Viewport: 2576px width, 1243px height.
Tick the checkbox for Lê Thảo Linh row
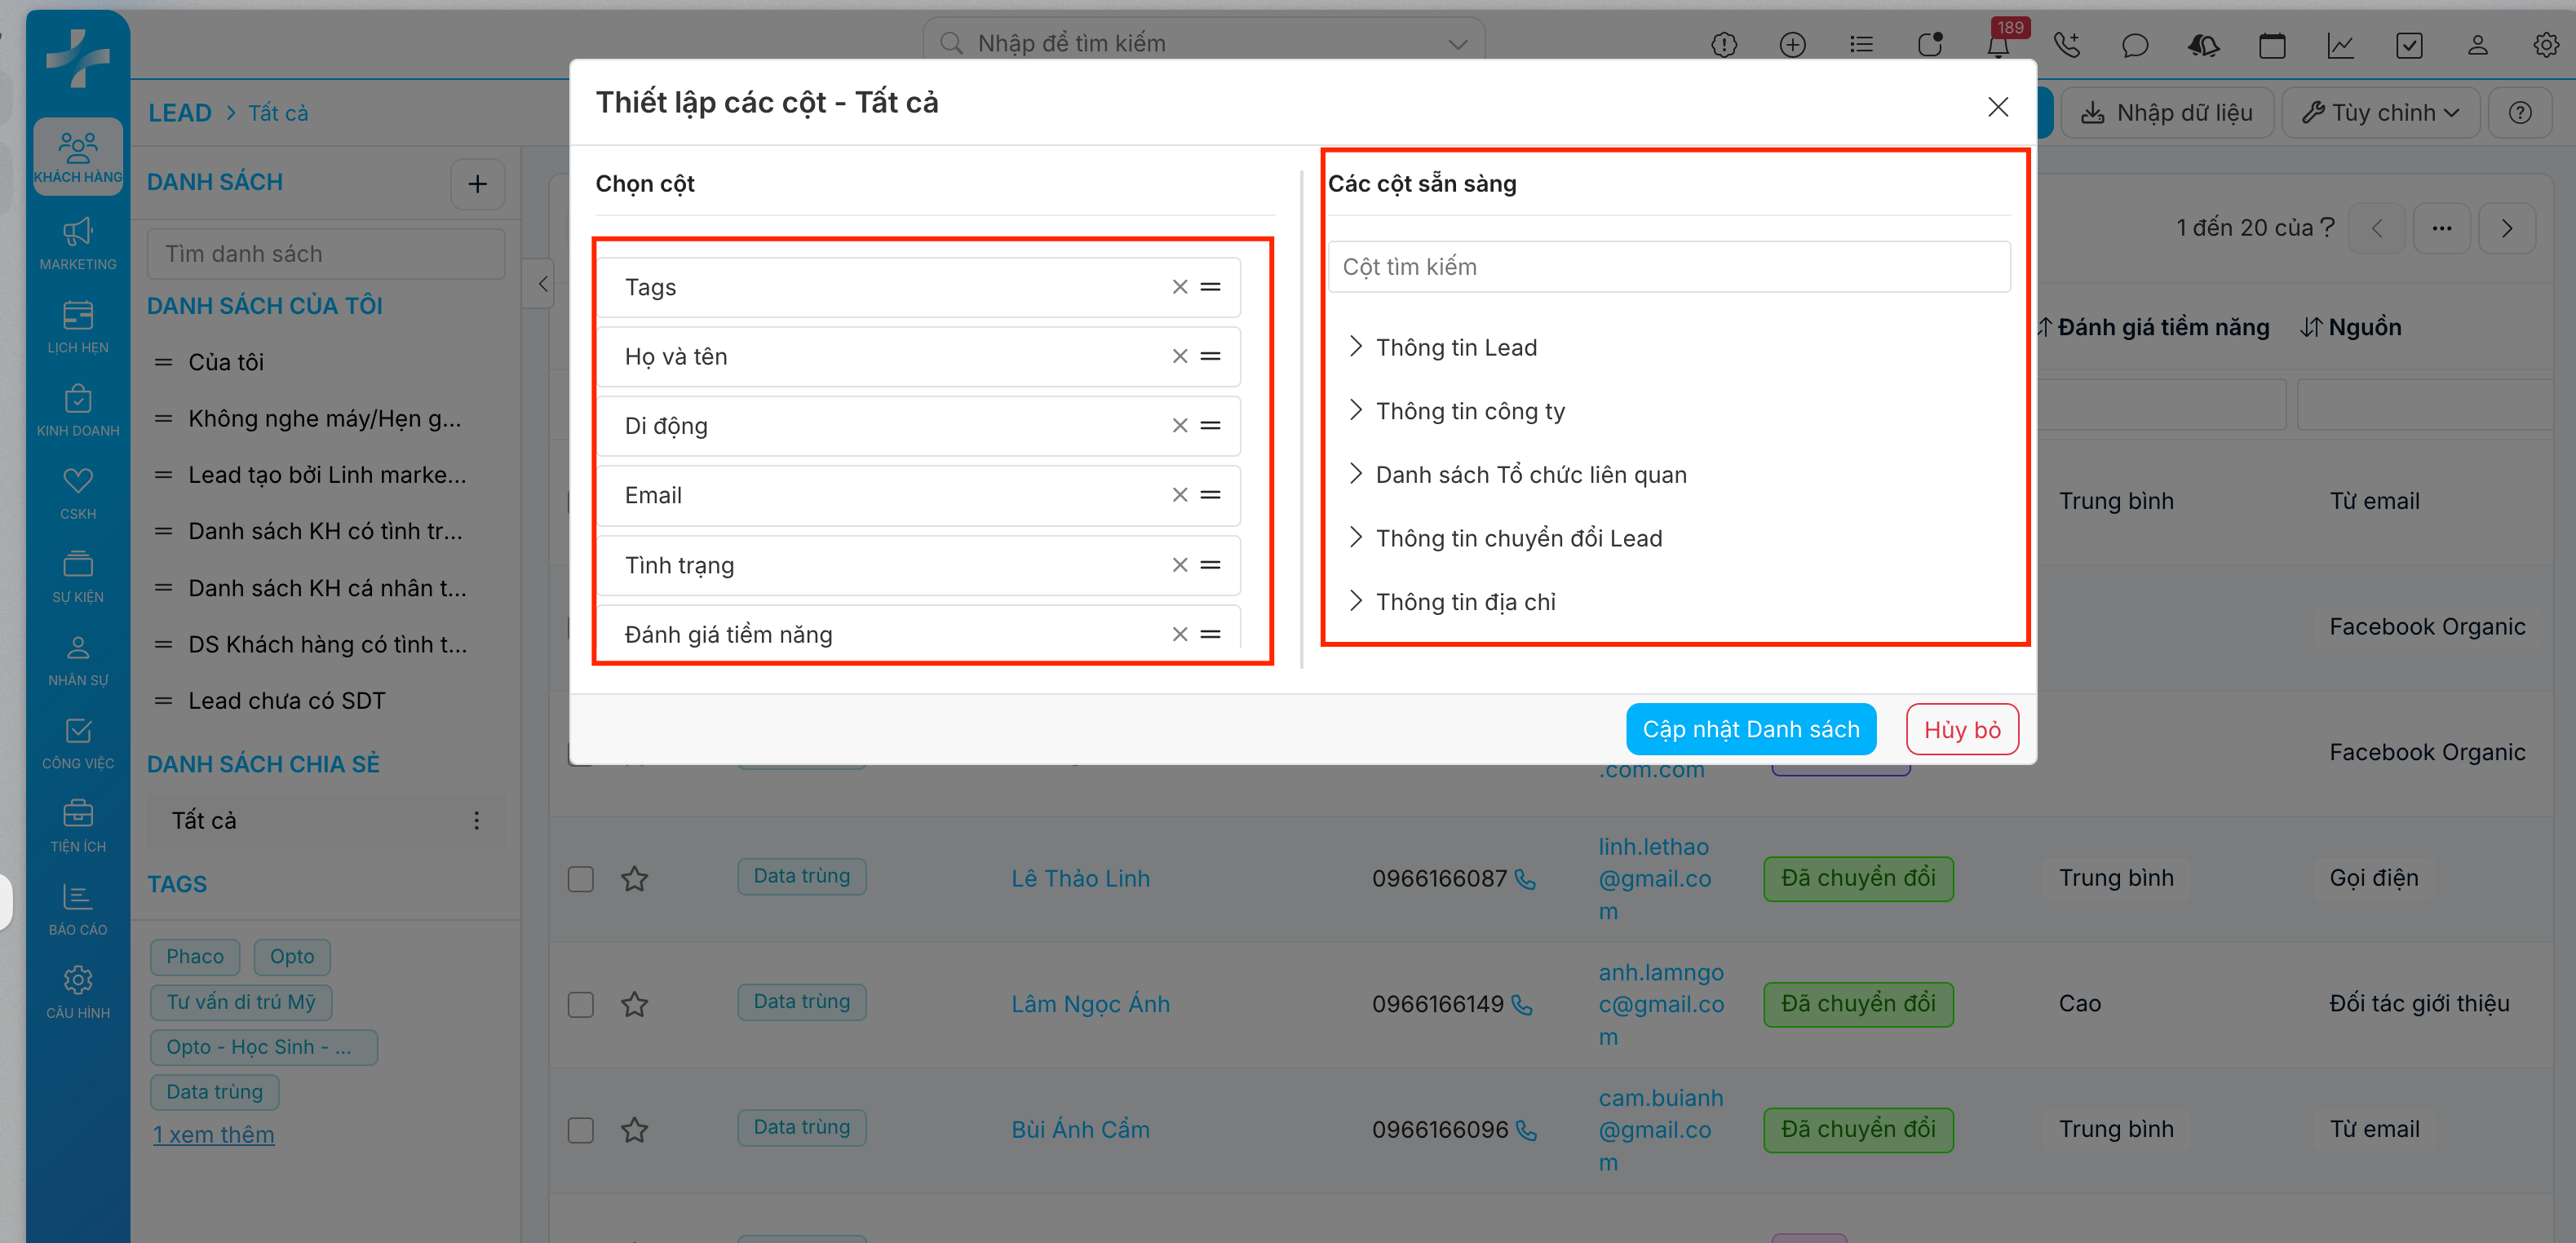click(580, 879)
